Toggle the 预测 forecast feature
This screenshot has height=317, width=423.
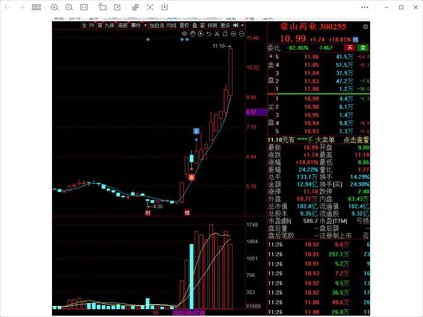(212, 26)
